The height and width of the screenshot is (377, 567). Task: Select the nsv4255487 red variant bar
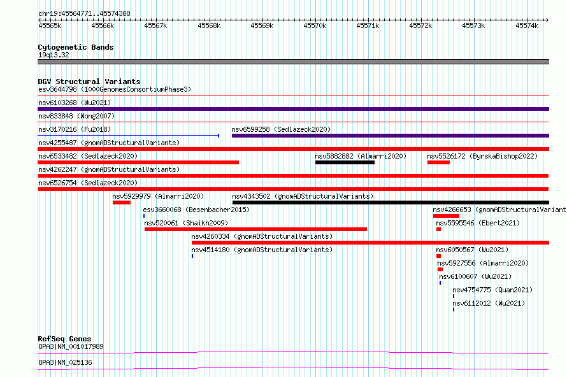coord(293,149)
